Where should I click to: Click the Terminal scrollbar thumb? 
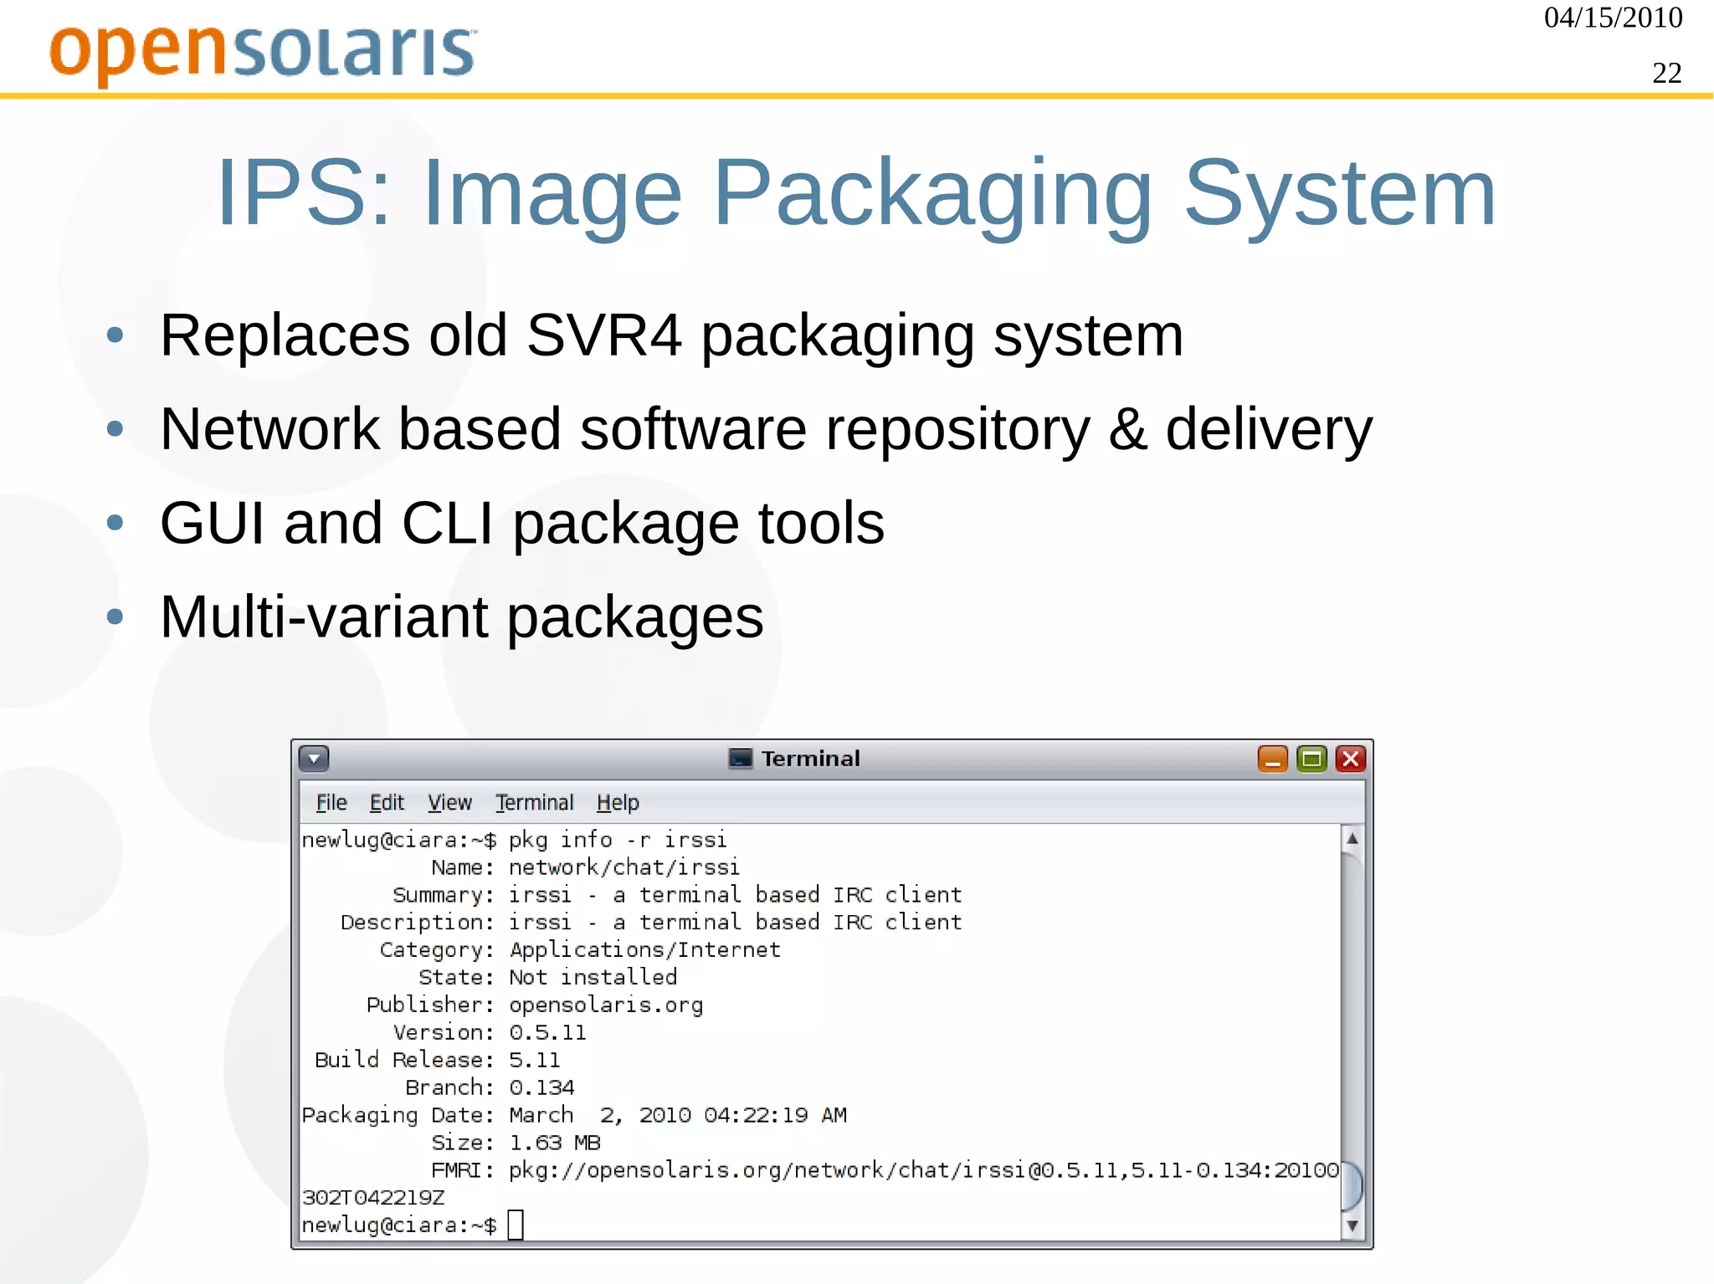click(x=1352, y=1186)
